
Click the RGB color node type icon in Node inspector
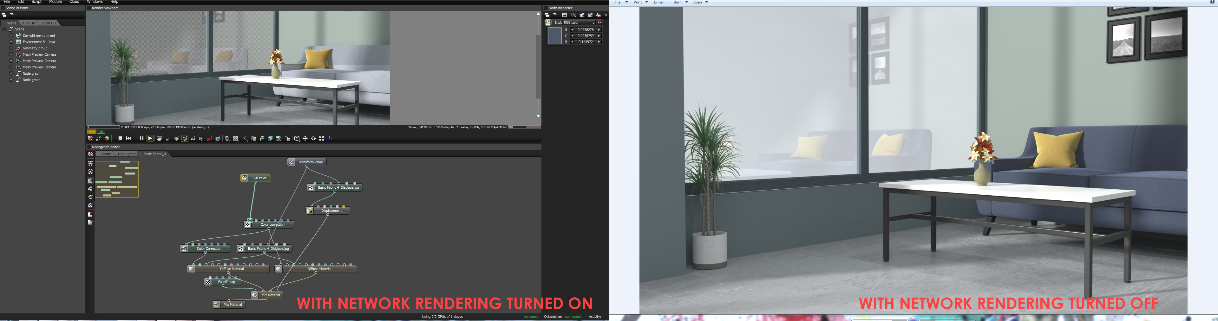[x=548, y=23]
